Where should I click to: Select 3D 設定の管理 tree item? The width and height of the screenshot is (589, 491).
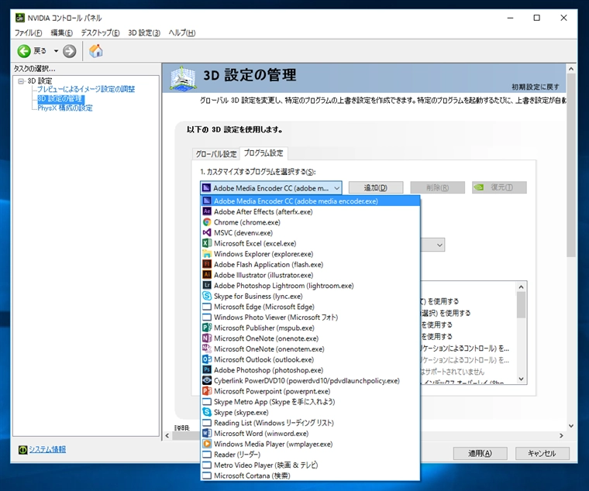pyautogui.click(x=60, y=98)
